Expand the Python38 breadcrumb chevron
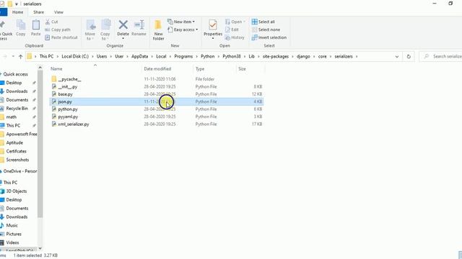462x259 pixels. pos(245,56)
